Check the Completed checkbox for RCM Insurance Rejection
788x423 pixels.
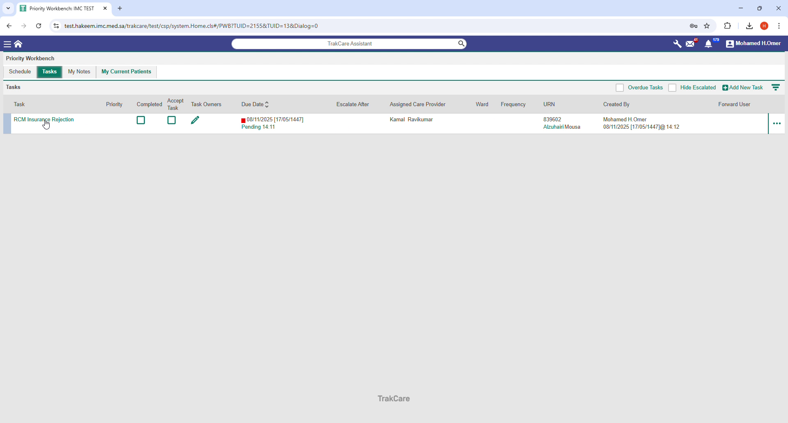(x=141, y=120)
